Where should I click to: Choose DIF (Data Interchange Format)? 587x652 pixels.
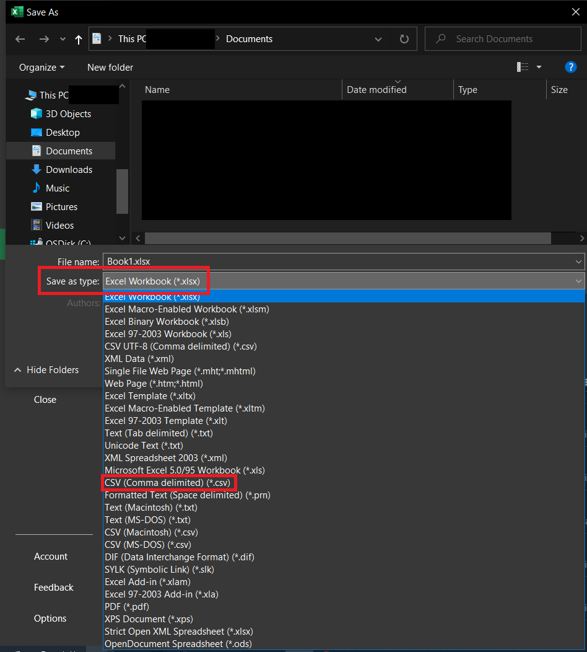(x=180, y=557)
